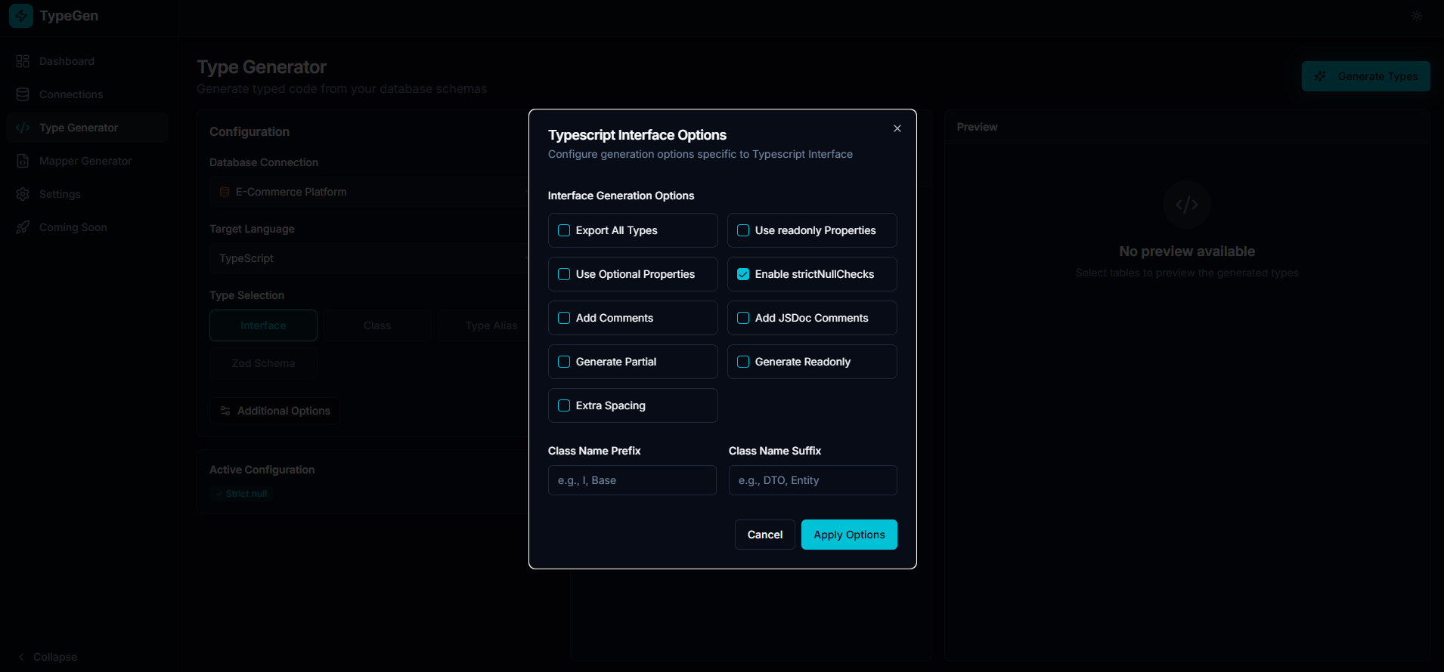1444x672 pixels.
Task: Select Type Generator sidebar item
Action: 87,128
